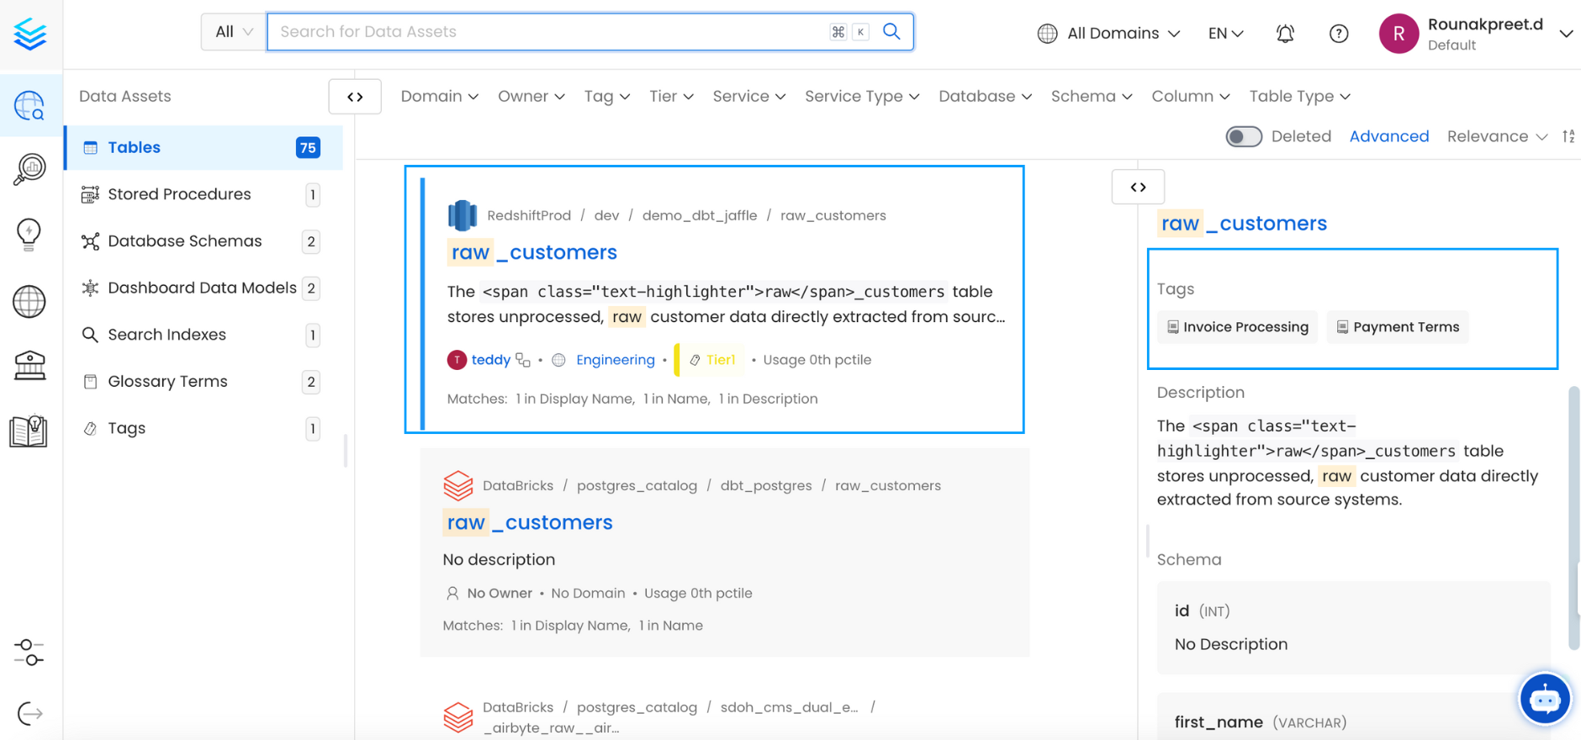Viewport: 1581px width, 740px height.
Task: Select Tables in Data Assets list
Action: pyautogui.click(x=135, y=147)
